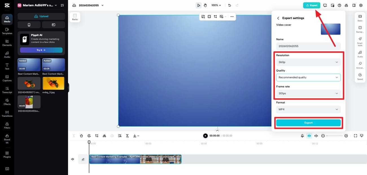Play the video preview

click(205, 136)
